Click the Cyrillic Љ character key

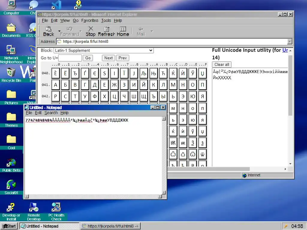pos(144,73)
